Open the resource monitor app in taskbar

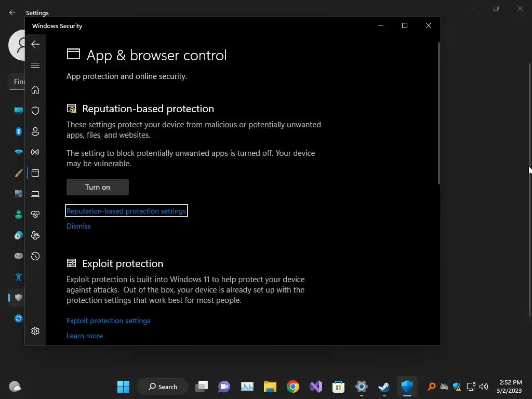pos(247,387)
